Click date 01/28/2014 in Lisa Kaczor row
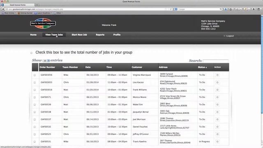The image size is (263, 148). [x=92, y=82]
